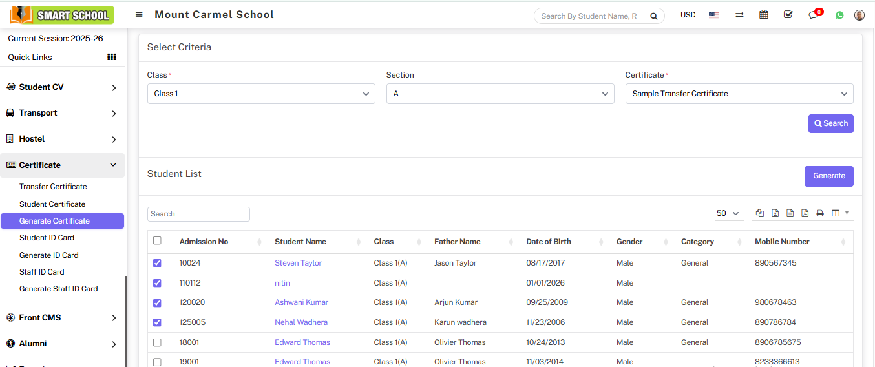Screen dimensions: 875x367
Task: Click the switch session arrows icon
Action: pos(739,15)
